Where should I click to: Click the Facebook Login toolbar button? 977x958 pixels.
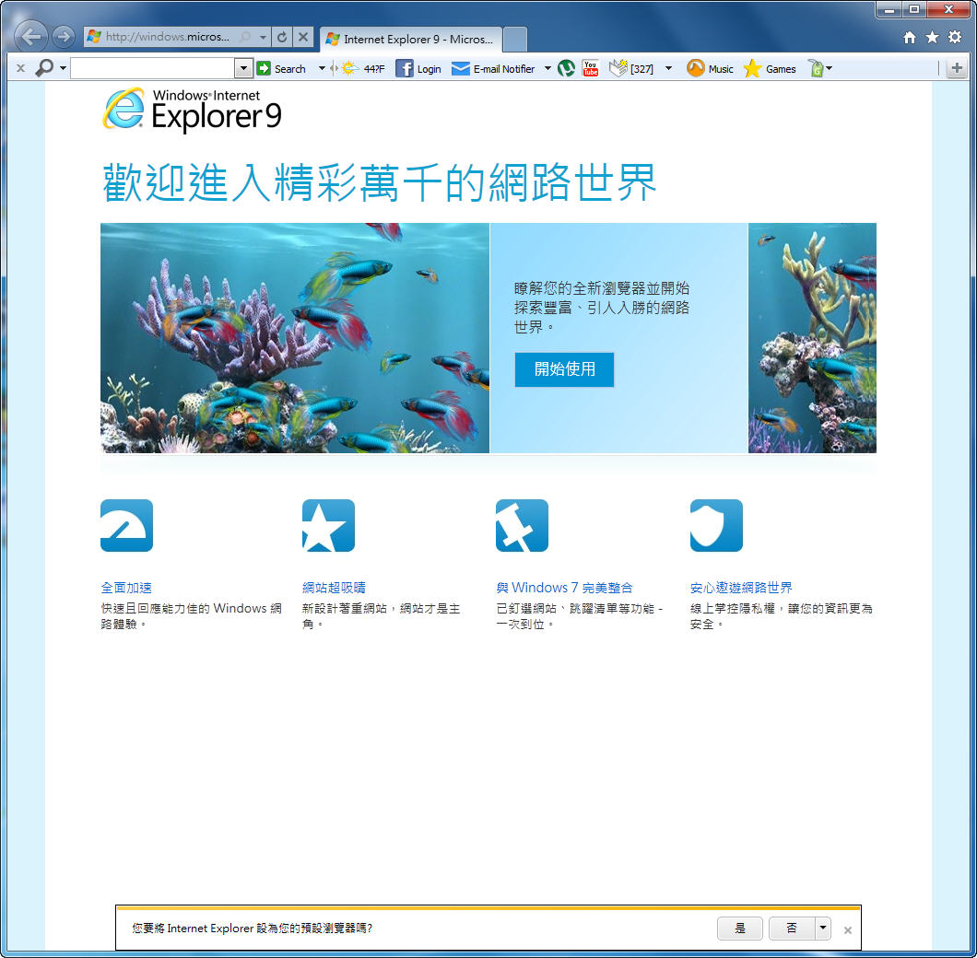[x=418, y=68]
